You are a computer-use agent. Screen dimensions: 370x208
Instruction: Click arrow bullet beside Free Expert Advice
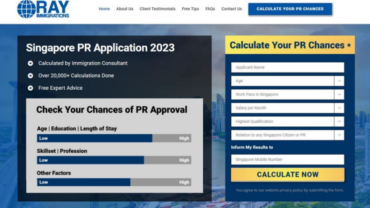coord(30,88)
